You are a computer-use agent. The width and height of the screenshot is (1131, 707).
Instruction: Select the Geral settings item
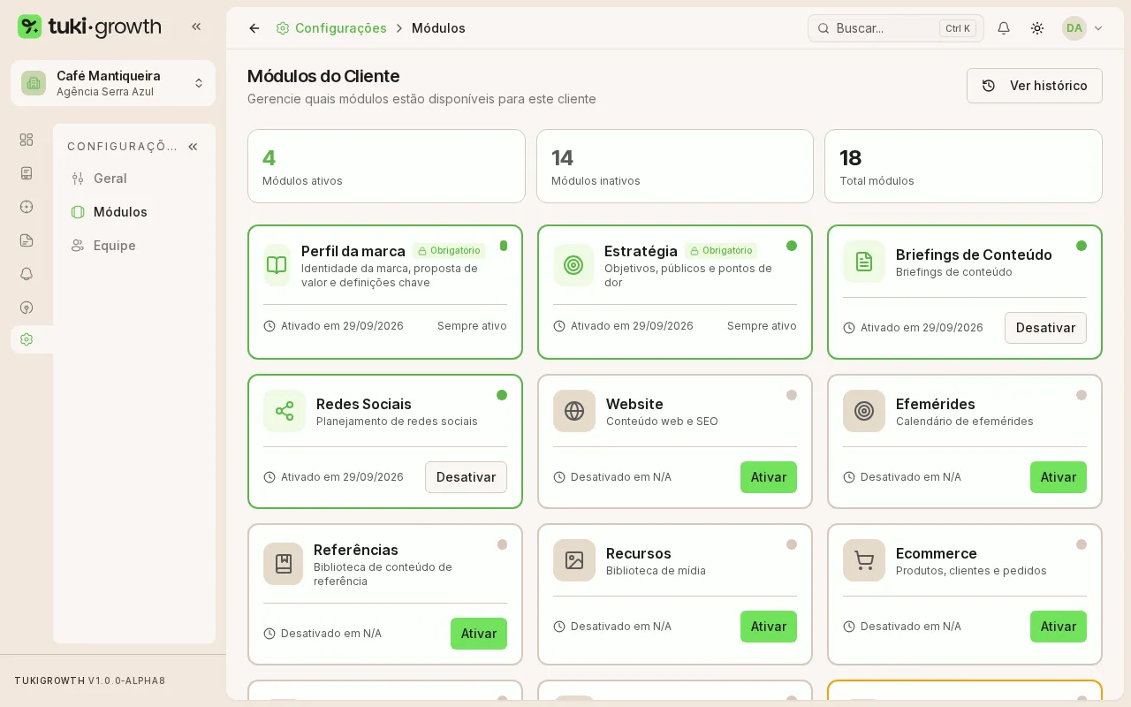(134, 179)
